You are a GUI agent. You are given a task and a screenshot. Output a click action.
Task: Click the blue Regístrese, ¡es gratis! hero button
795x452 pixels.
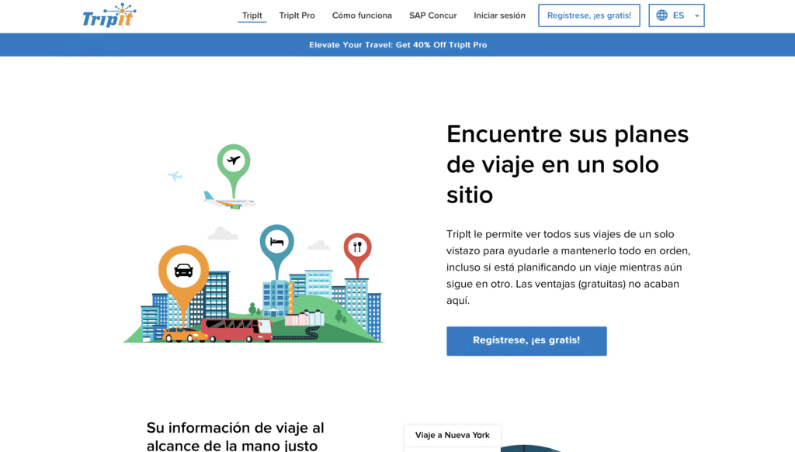click(x=526, y=340)
